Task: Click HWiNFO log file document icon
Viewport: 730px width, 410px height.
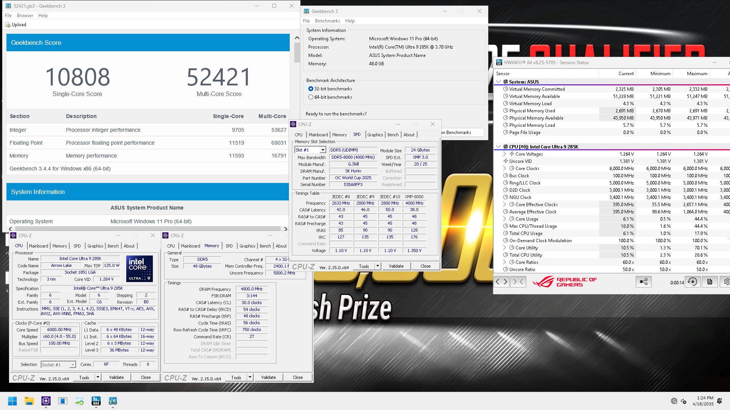Action: [x=709, y=282]
